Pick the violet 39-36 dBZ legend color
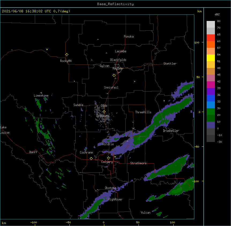 pyautogui.click(x=211, y=92)
